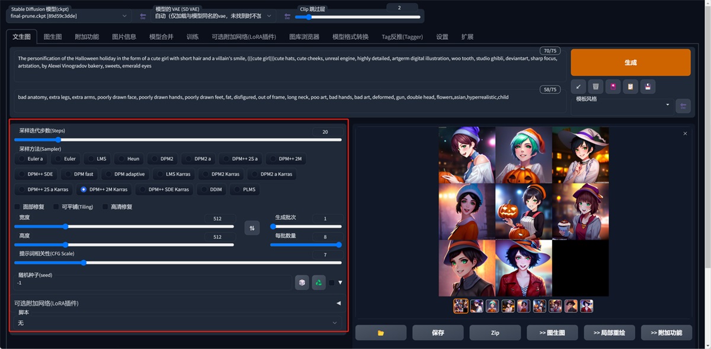The height and width of the screenshot is (349, 711).
Task: Enable the 面部修复 checkbox
Action: pyautogui.click(x=18, y=207)
